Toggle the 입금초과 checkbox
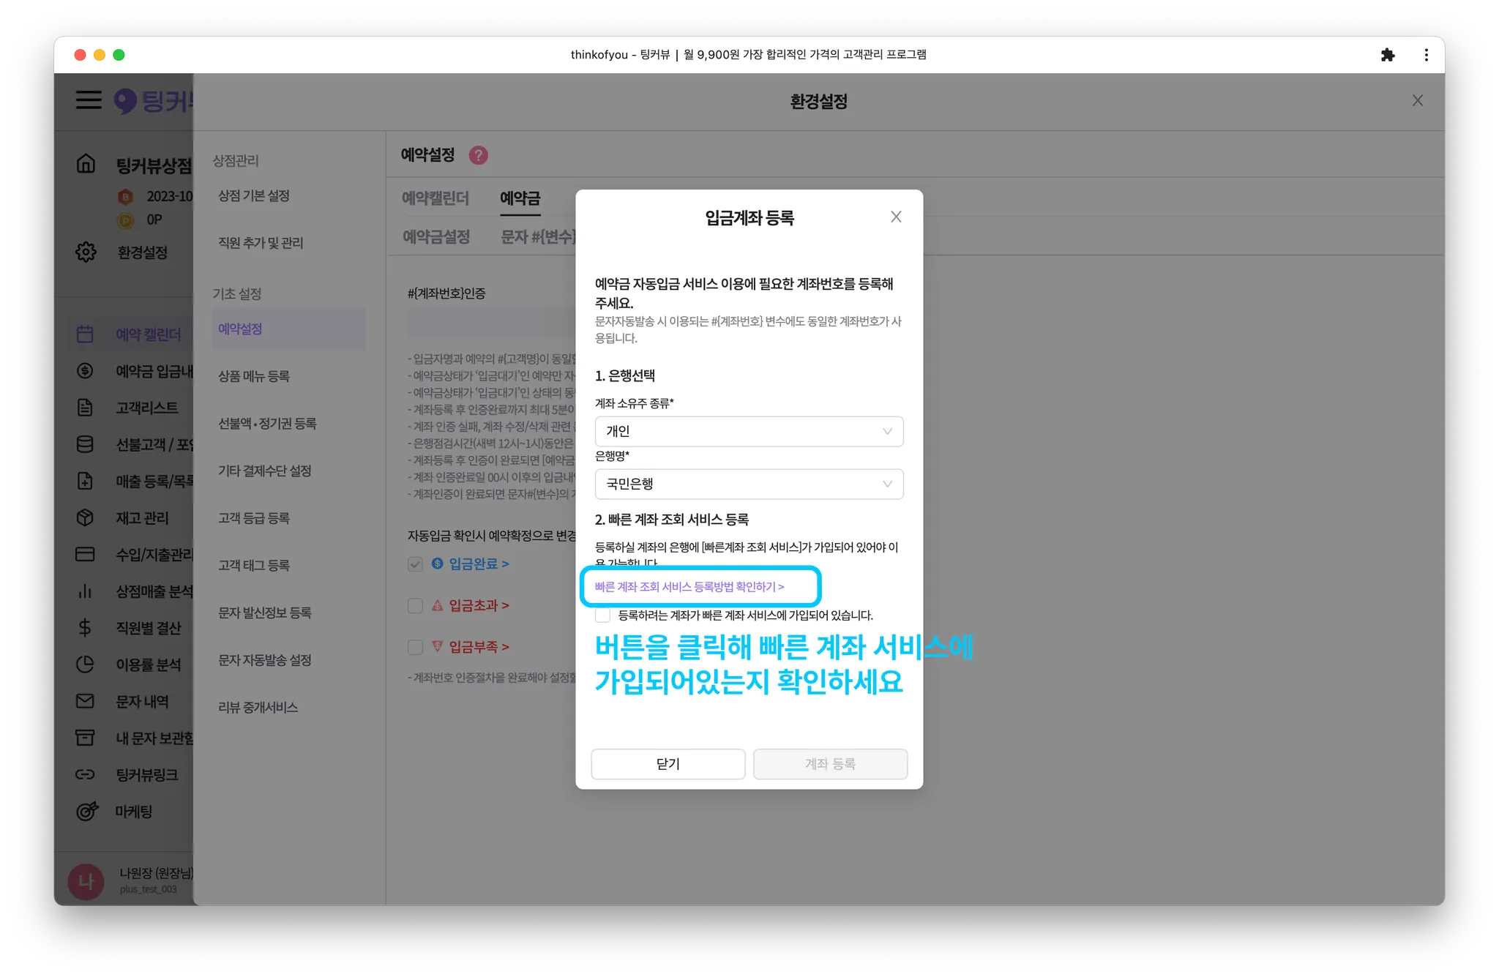 click(x=415, y=606)
